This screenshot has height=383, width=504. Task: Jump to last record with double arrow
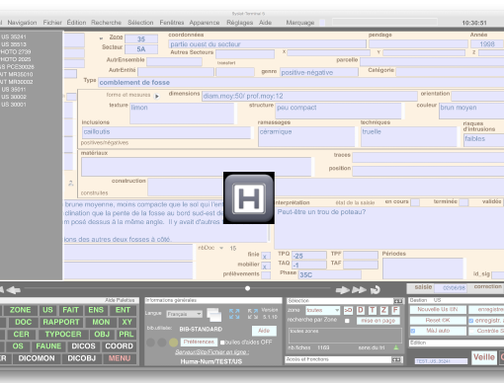coord(359,290)
